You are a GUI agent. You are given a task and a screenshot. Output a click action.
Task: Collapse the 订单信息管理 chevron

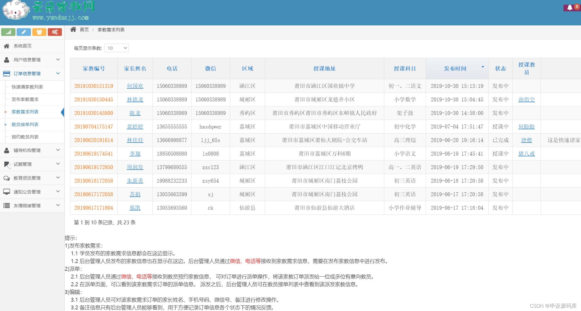pos(58,73)
